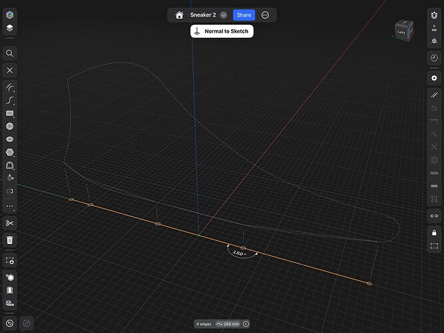This screenshot has width=444, height=333.
Task: Lock the selected geometry
Action: pyautogui.click(x=434, y=232)
